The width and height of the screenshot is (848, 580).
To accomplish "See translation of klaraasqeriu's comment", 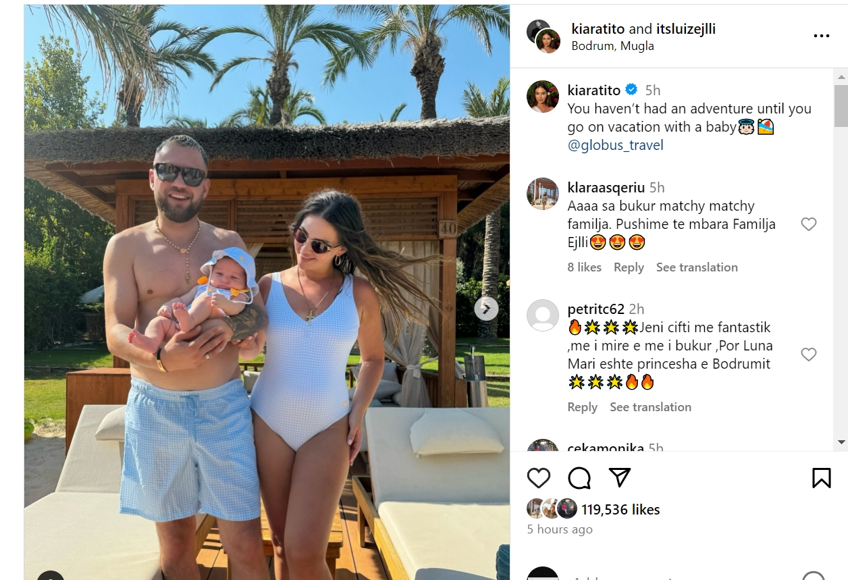I will tap(697, 267).
